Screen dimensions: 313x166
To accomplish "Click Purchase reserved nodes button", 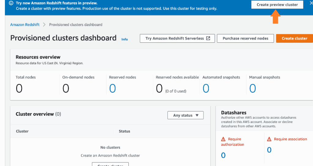I will (x=245, y=38).
